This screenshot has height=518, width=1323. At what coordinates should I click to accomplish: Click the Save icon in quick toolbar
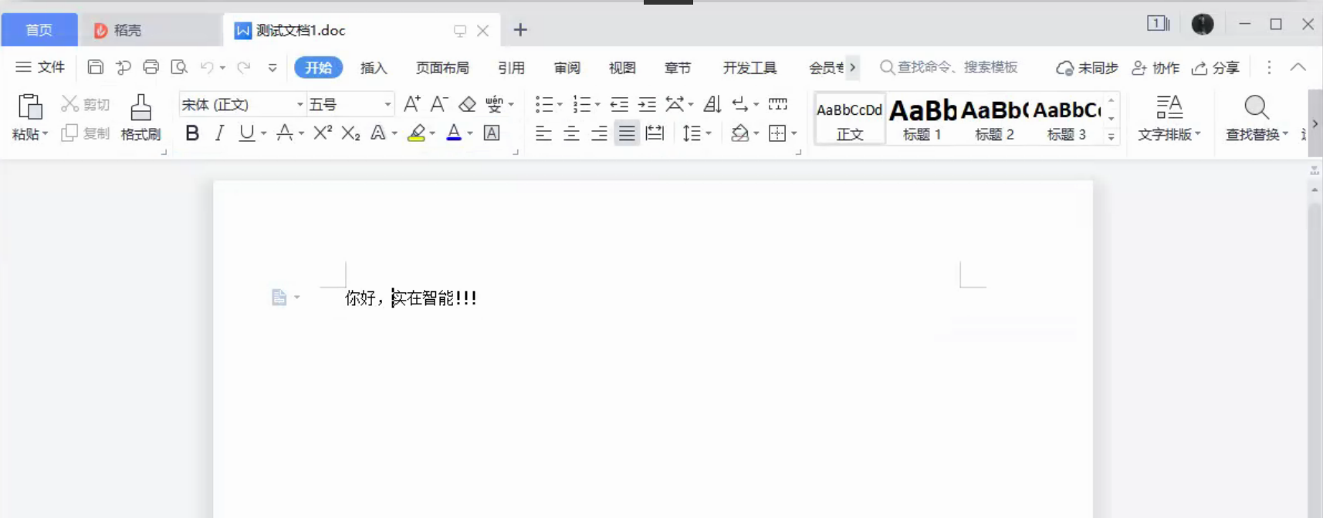point(95,68)
